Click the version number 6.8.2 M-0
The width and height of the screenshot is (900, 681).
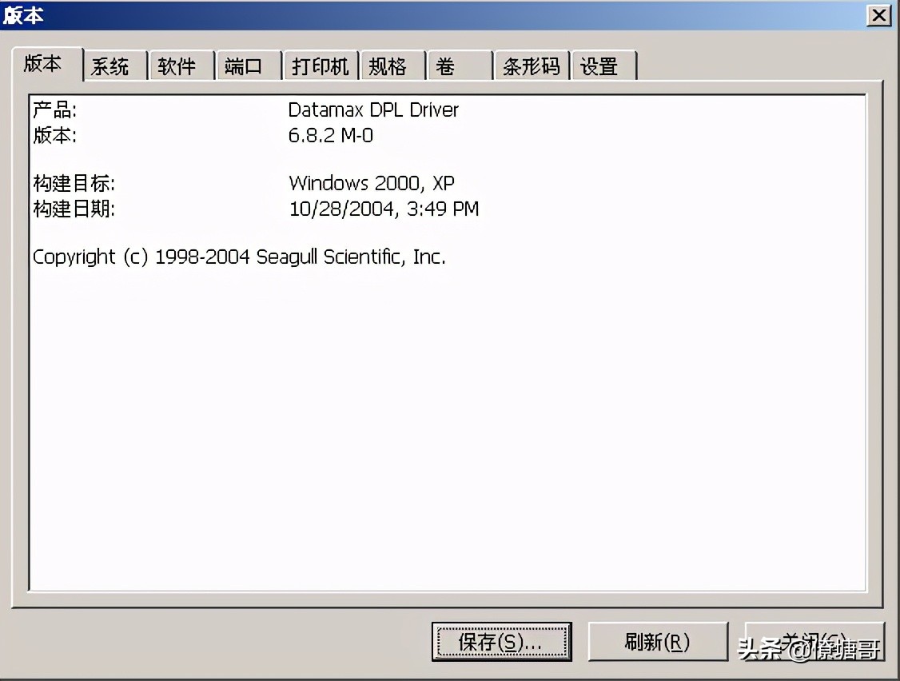pos(330,135)
